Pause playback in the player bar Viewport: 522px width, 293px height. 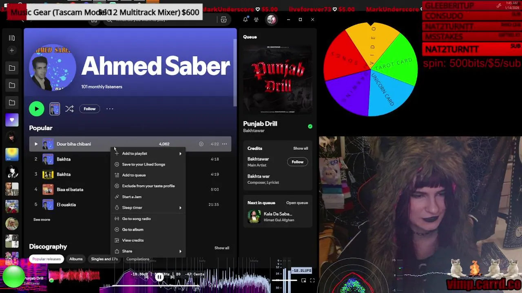pyautogui.click(x=159, y=277)
